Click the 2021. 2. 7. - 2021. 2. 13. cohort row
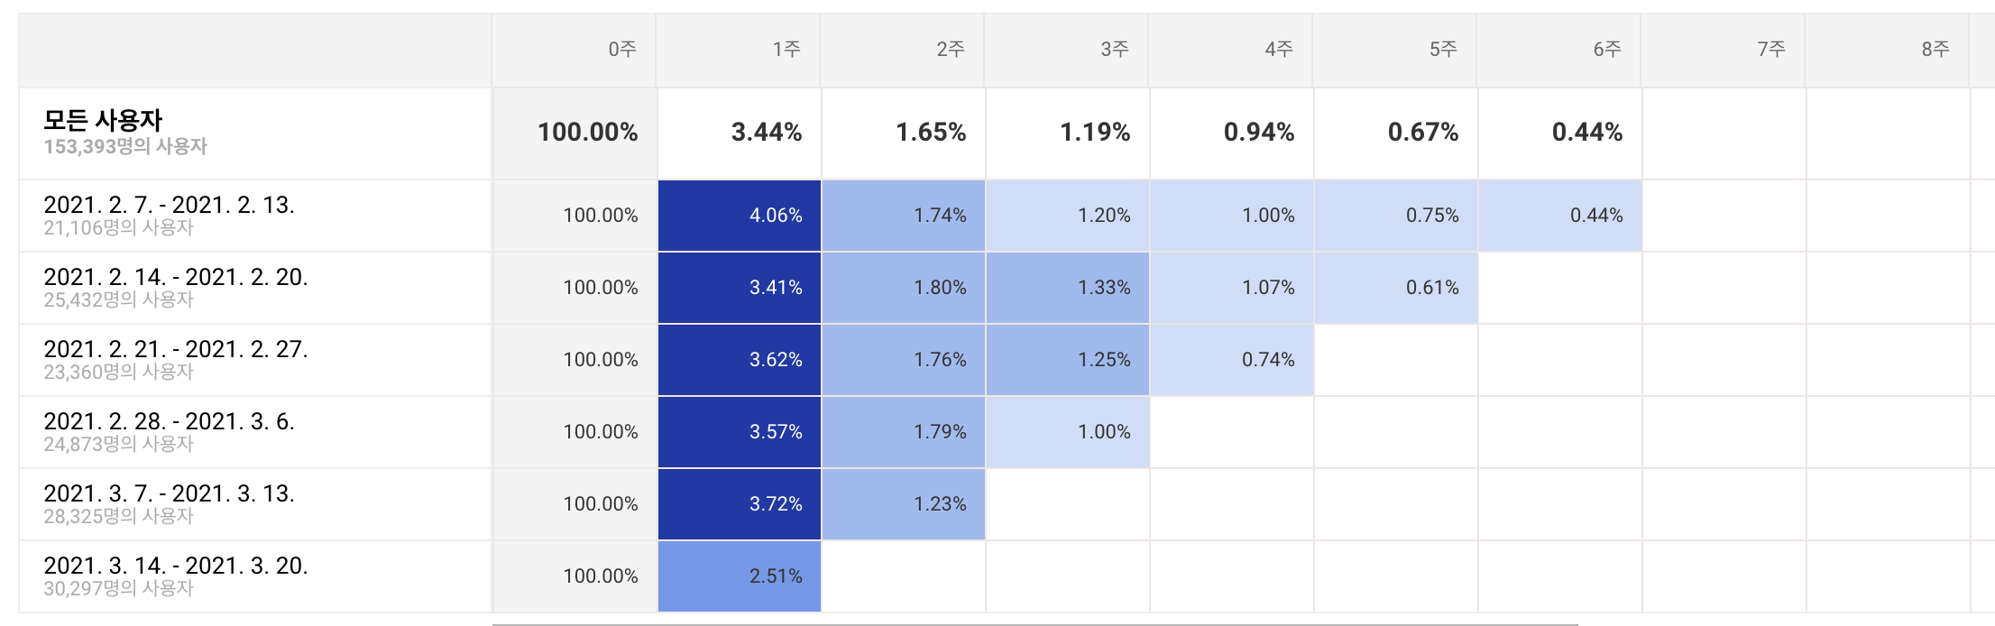This screenshot has height=626, width=1995. point(169,207)
